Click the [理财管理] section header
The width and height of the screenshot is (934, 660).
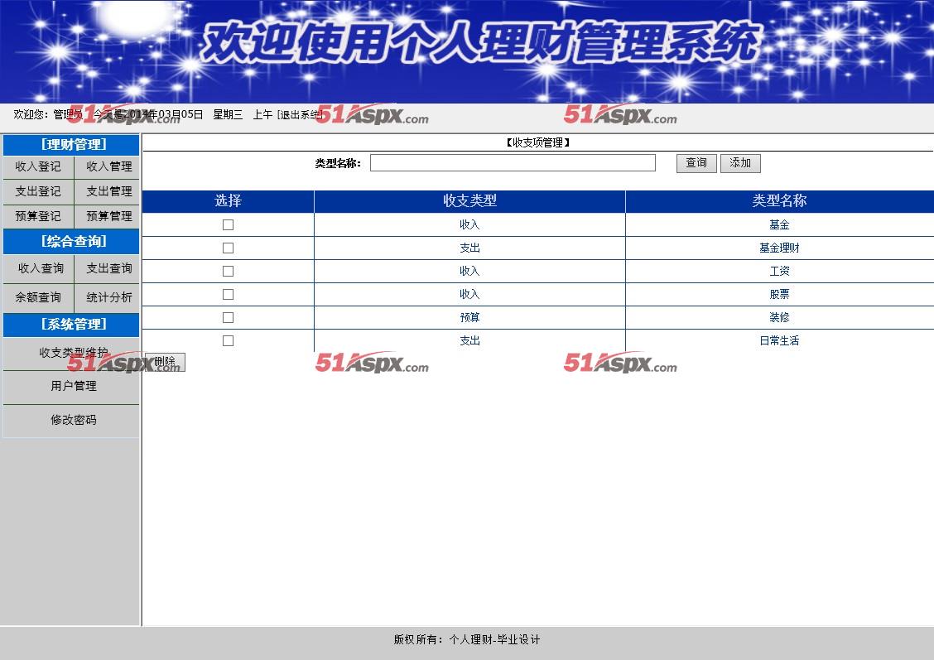[71, 145]
